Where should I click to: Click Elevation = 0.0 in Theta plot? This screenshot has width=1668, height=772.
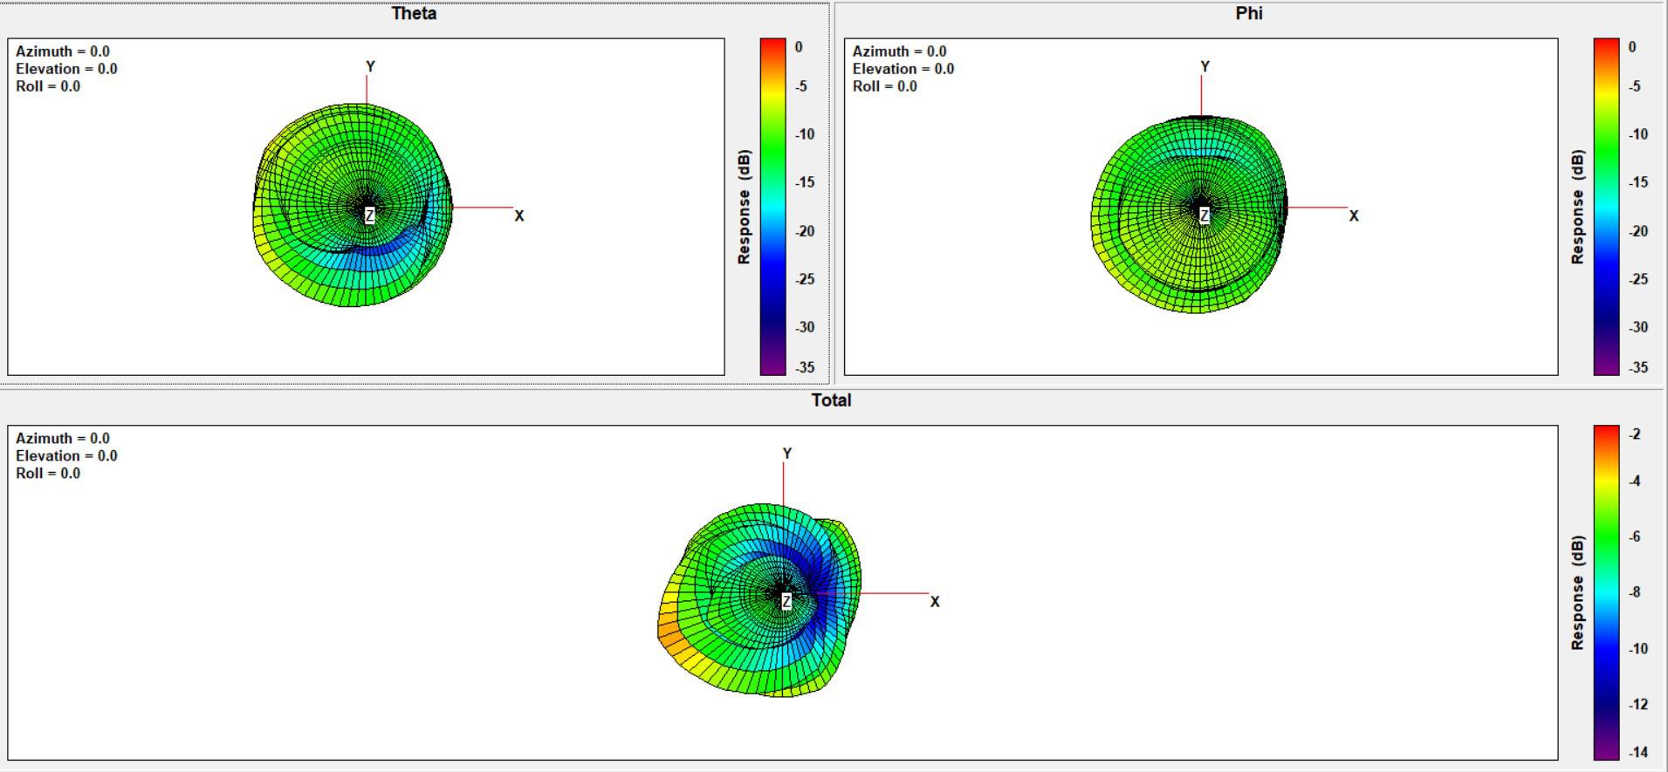click(x=66, y=69)
